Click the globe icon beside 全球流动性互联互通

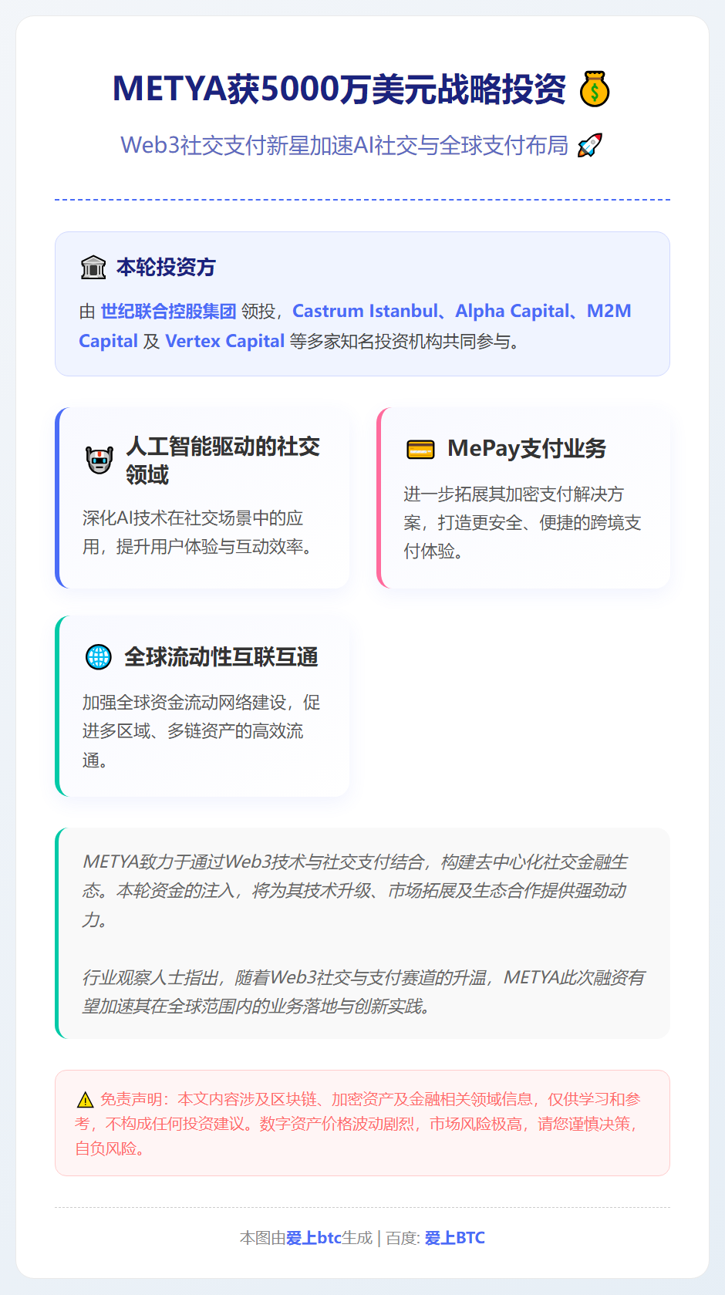99,657
